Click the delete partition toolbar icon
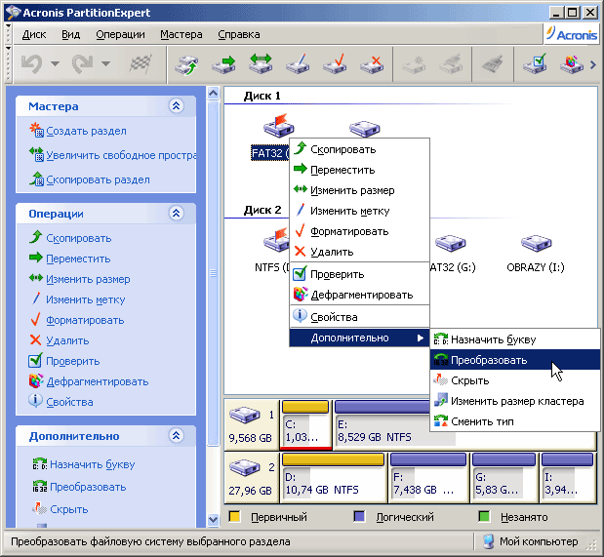Image resolution: width=604 pixels, height=557 pixels. pyautogui.click(x=372, y=64)
